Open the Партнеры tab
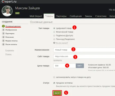Screen dimensions: 115x96 (x=61, y=16)
